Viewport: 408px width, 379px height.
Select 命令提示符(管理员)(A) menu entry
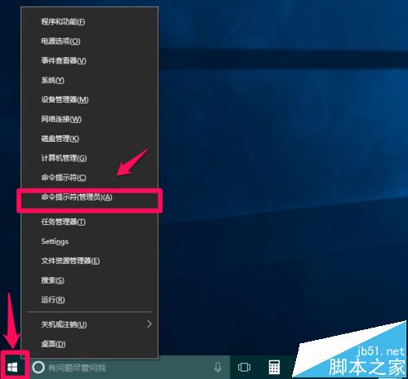click(90, 197)
